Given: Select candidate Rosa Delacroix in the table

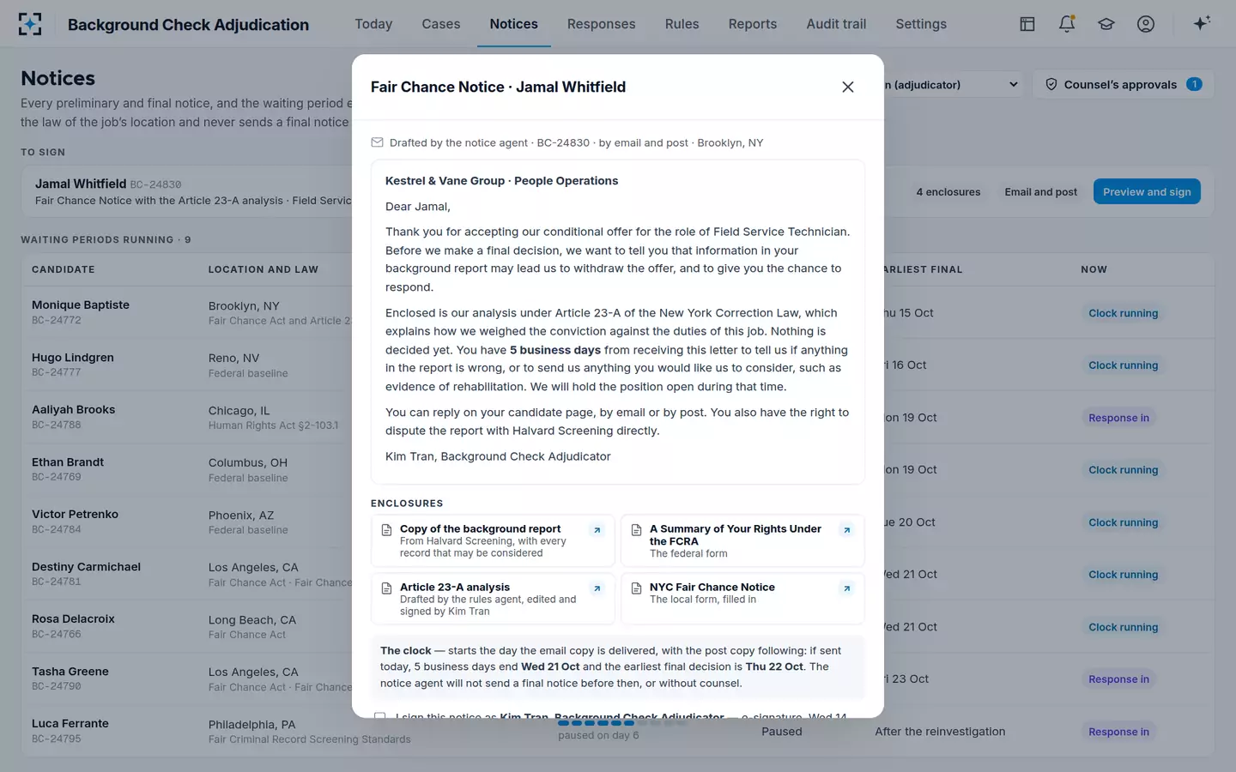Looking at the screenshot, I should (73, 618).
